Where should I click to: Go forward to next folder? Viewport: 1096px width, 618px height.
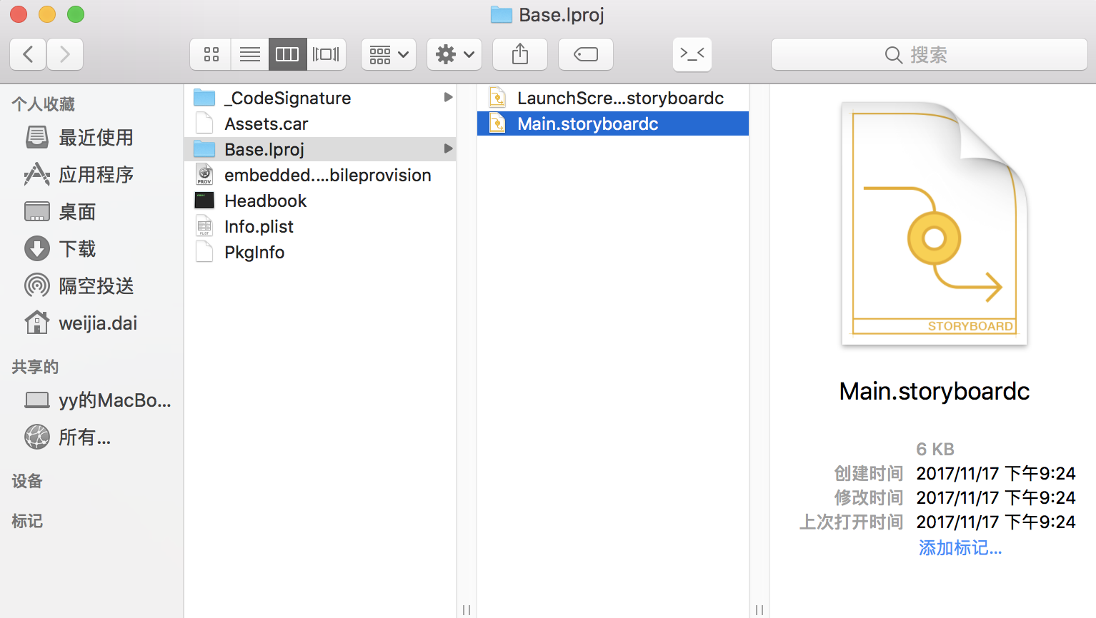[65, 54]
